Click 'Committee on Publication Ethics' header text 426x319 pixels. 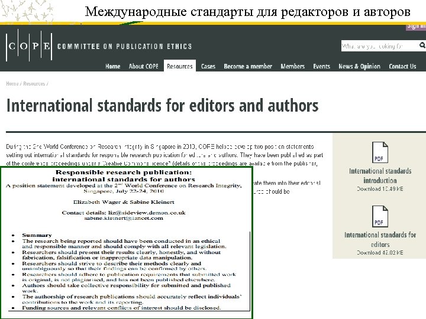coord(124,47)
